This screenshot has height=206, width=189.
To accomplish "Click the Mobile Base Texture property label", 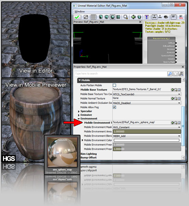I will tap(94, 90).
